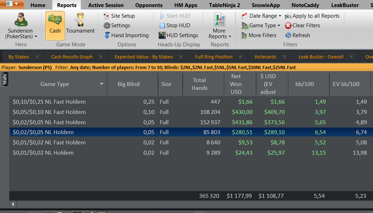Apply filter to all Reports
Image resolution: width=373 pixels, height=213 pixels.
tap(312, 16)
